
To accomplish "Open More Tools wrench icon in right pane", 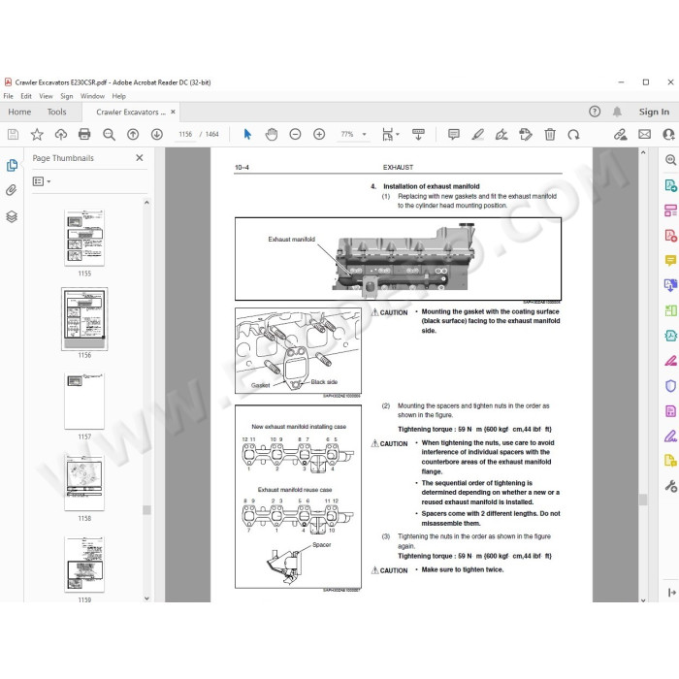I will coord(670,486).
